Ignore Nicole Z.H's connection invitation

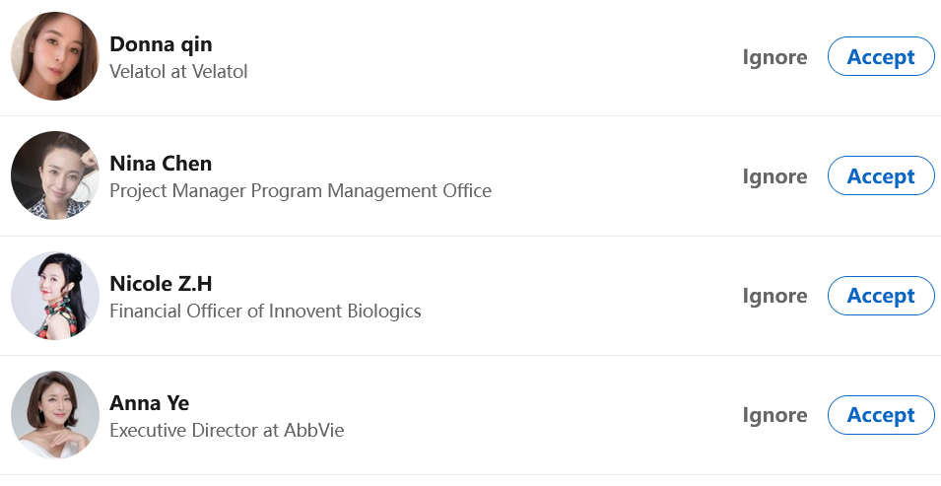pos(774,296)
